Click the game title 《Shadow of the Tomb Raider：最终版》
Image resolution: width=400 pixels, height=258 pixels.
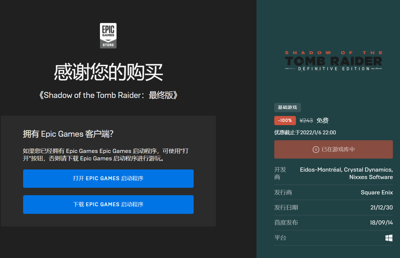108,95
